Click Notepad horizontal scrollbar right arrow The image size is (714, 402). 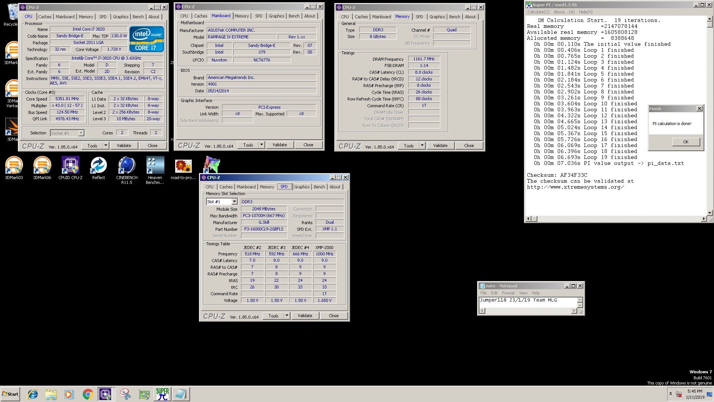click(x=575, y=311)
